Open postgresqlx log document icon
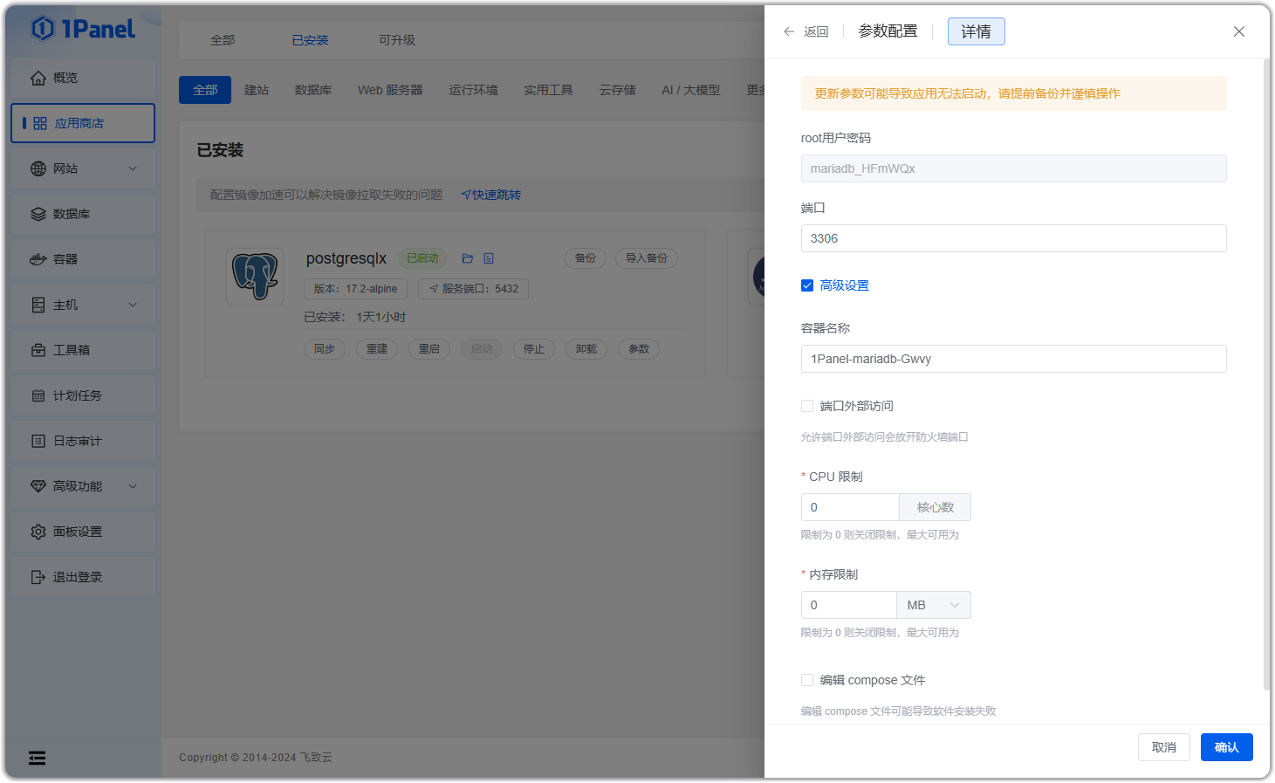 [489, 258]
